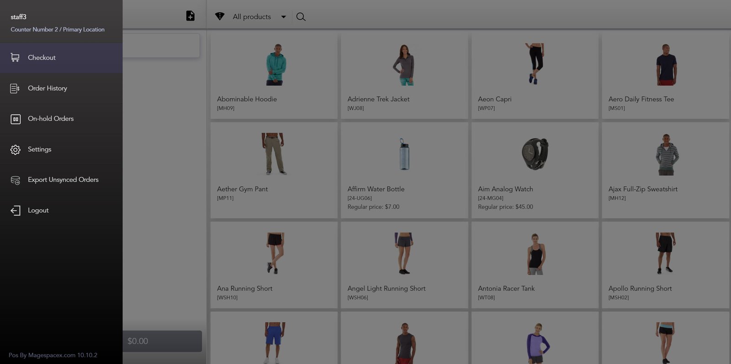
Task: Click the Logout arrow icon
Action: point(15,211)
